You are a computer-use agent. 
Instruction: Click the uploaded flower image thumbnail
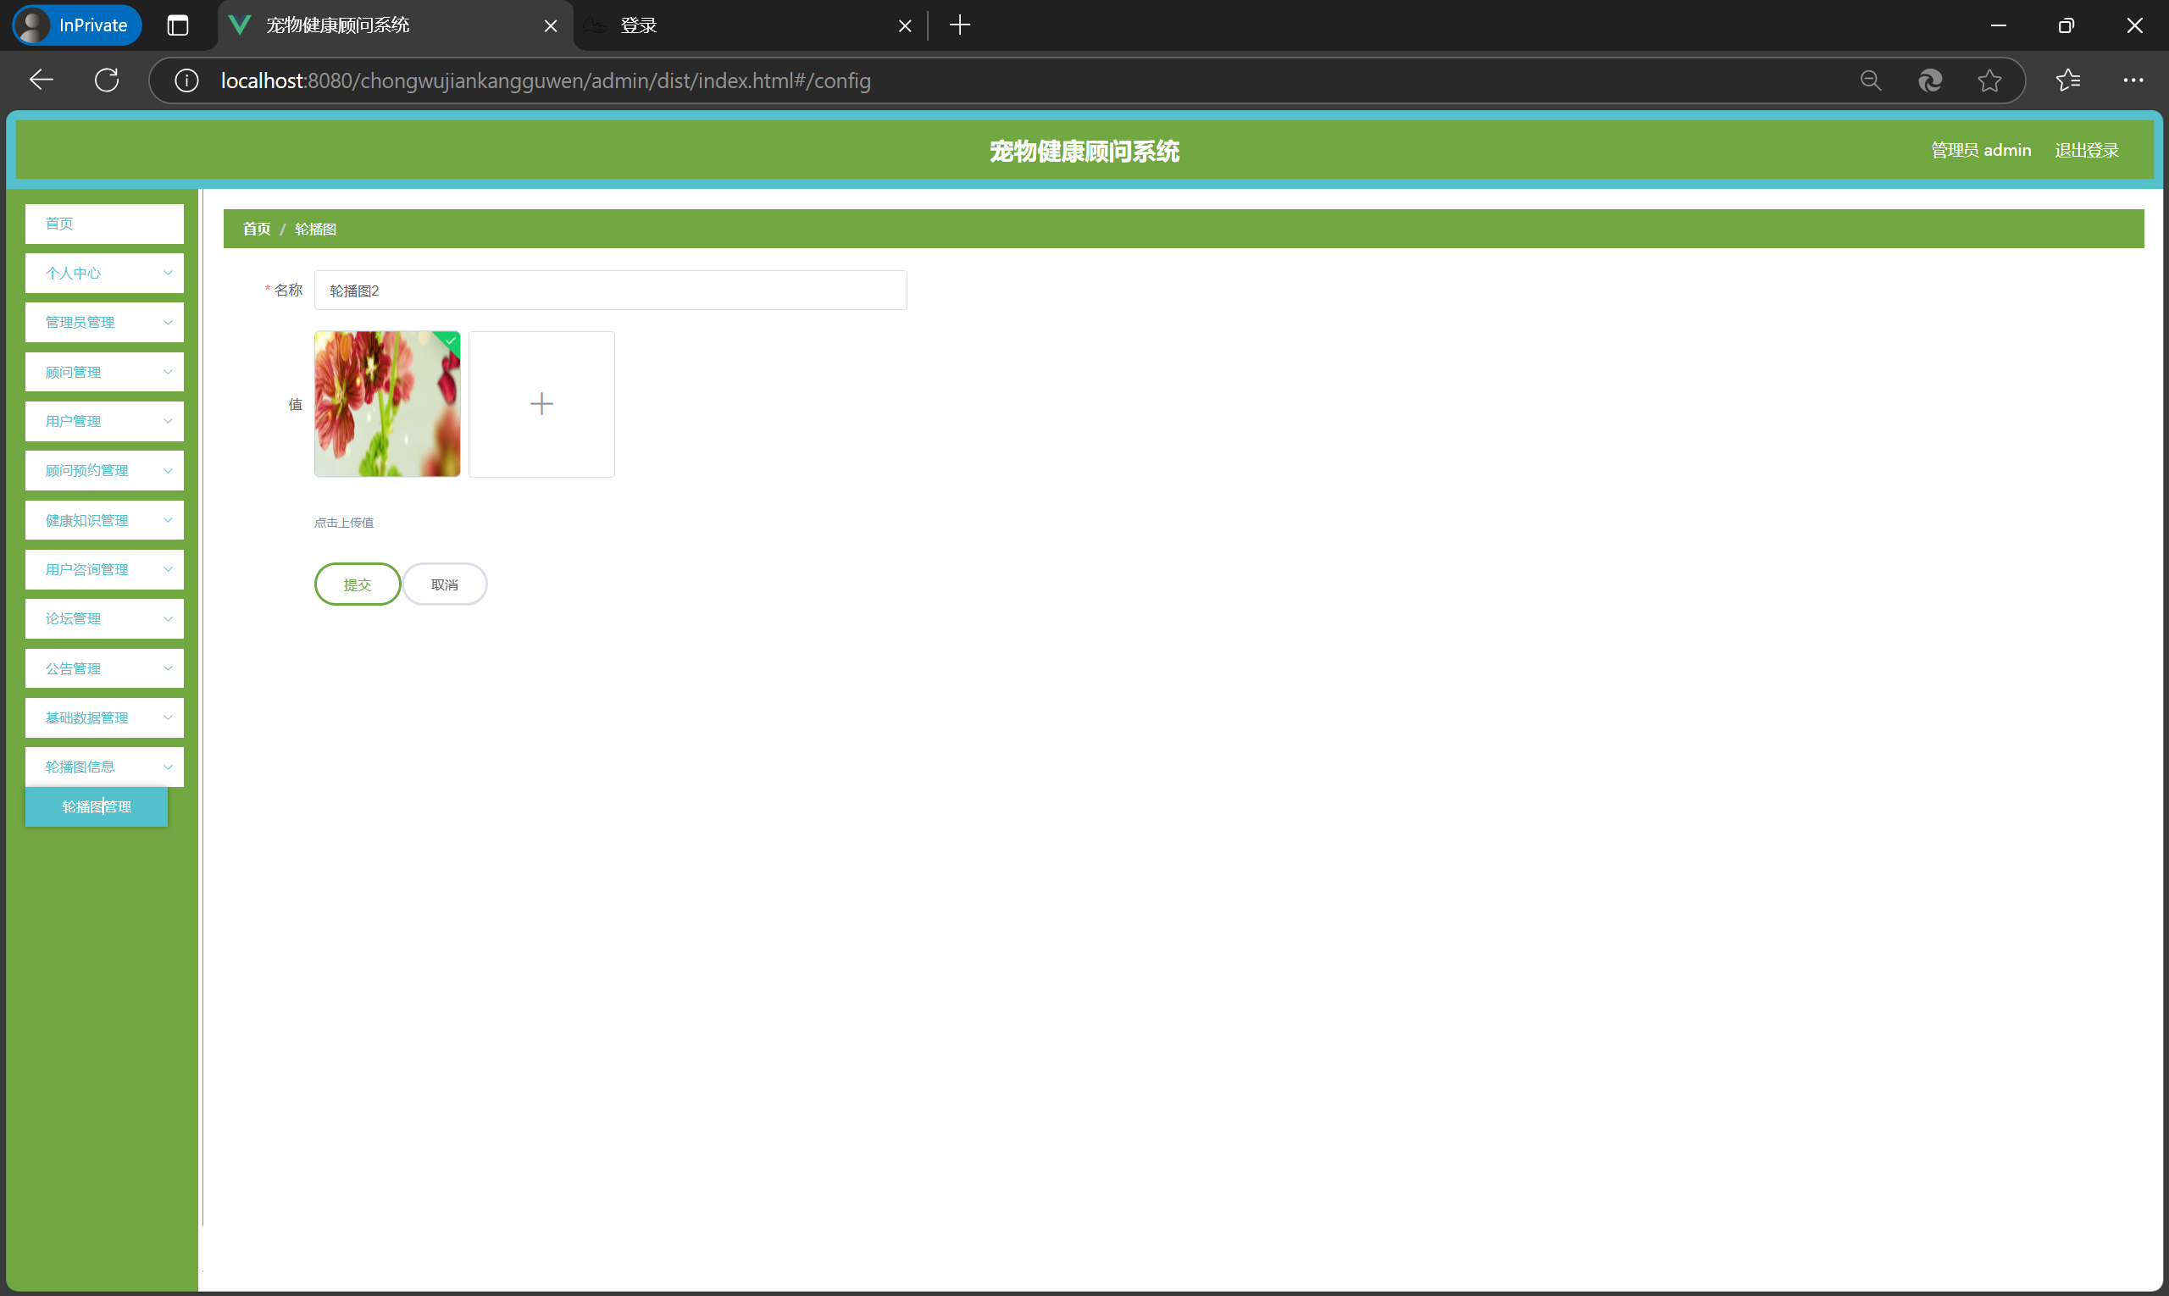[387, 403]
